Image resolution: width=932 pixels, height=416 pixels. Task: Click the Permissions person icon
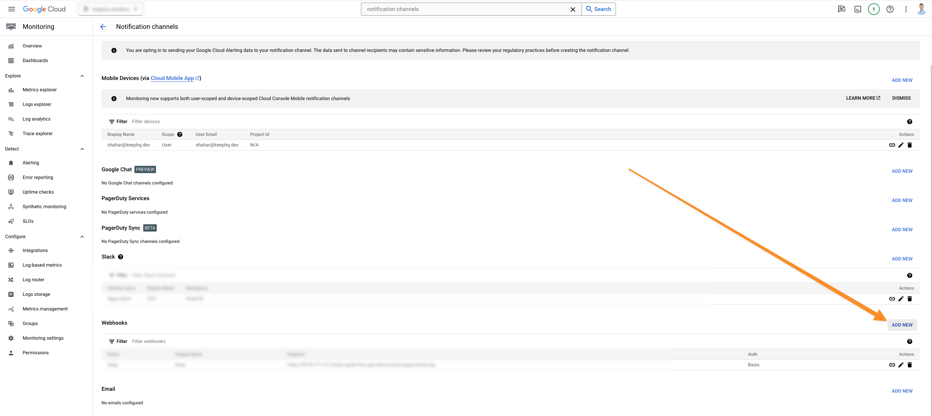pos(11,353)
